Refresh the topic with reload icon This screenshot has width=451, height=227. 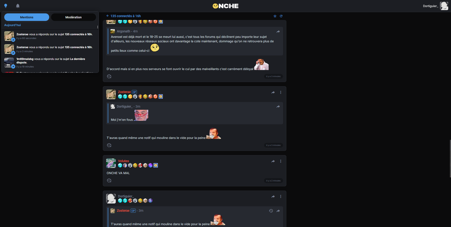point(281,16)
